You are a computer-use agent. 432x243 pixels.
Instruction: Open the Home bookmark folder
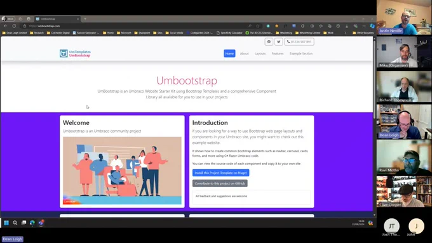coord(108,33)
